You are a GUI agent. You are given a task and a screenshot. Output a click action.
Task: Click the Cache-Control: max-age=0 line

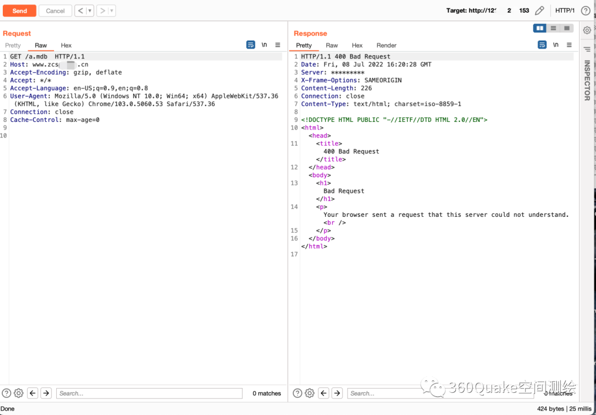click(55, 120)
